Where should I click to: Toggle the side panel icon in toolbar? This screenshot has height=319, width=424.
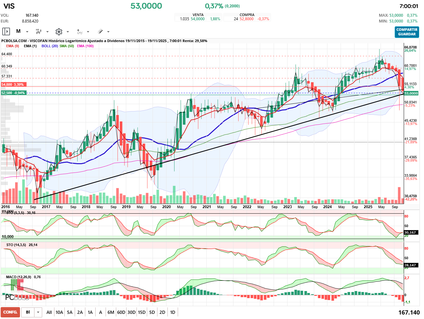[6, 31]
